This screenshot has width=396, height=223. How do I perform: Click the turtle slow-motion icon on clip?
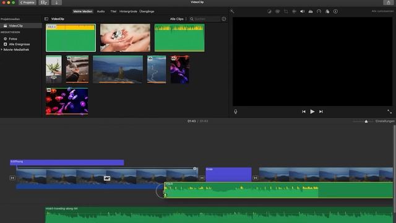coord(107,178)
